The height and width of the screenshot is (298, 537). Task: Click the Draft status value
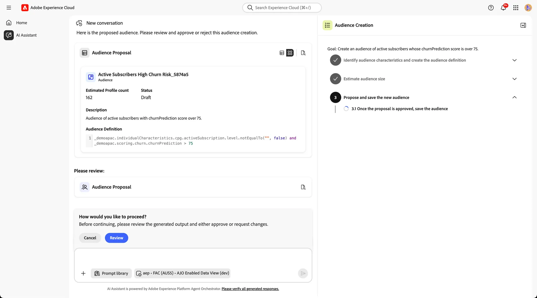146,98
